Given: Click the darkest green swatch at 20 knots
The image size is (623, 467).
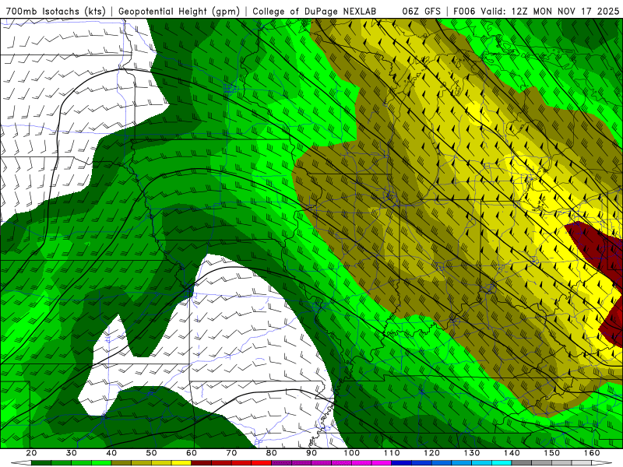Looking at the screenshot, I should [41, 462].
